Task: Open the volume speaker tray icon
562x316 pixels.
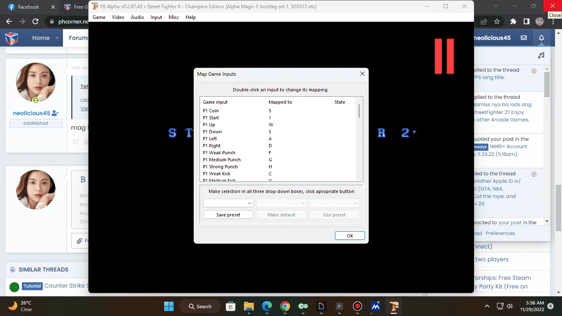Action: click(510, 306)
